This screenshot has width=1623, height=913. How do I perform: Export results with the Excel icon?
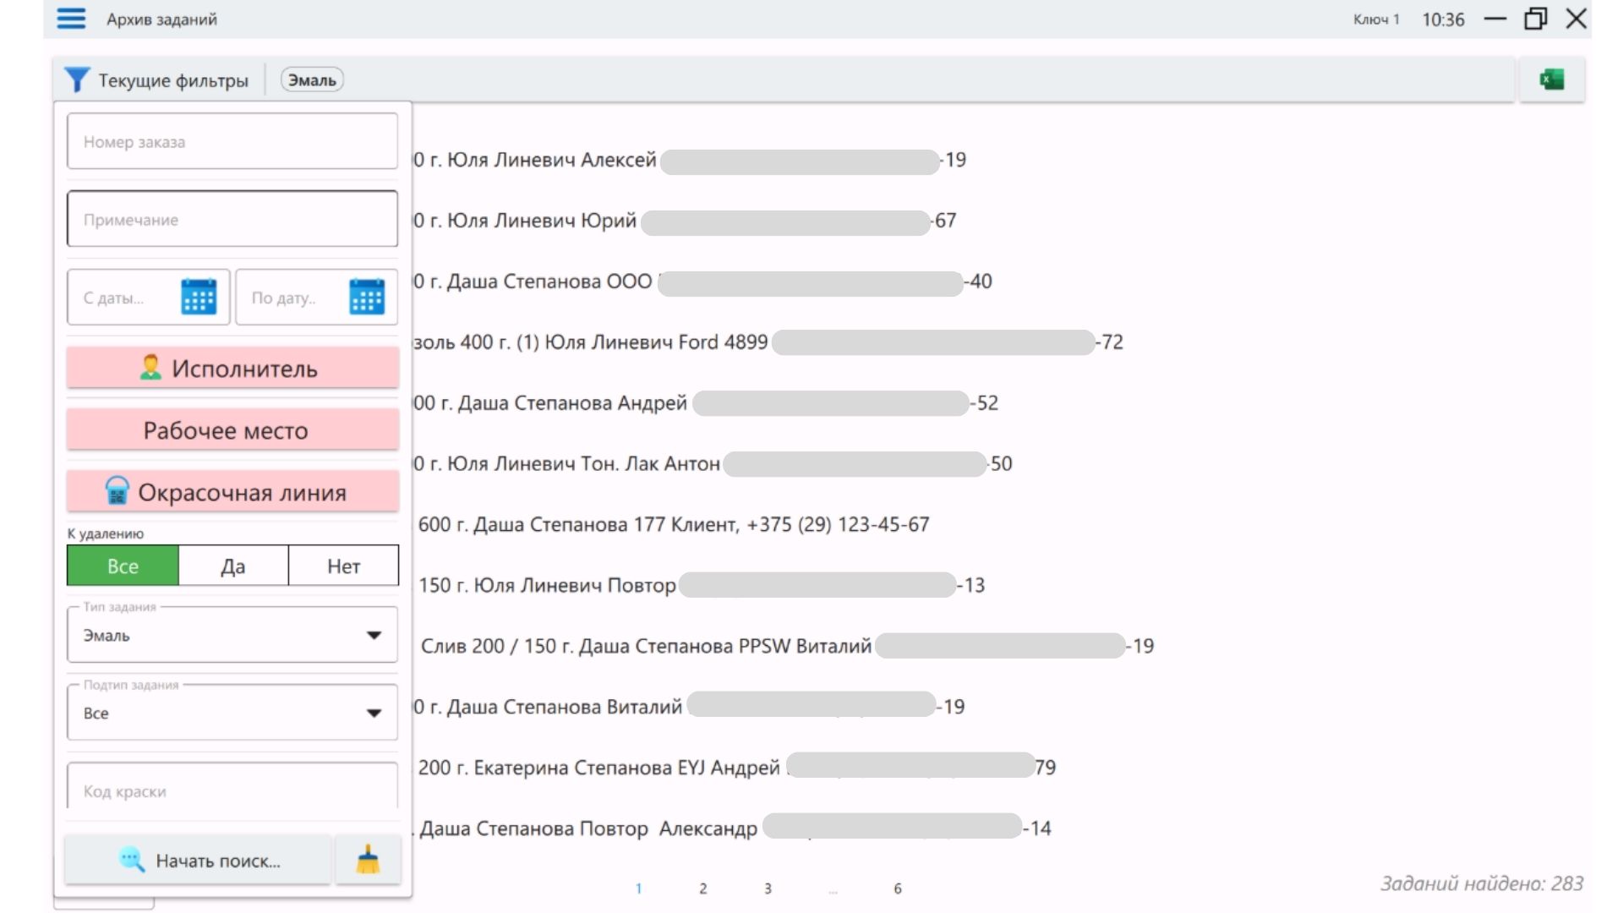coord(1551,80)
